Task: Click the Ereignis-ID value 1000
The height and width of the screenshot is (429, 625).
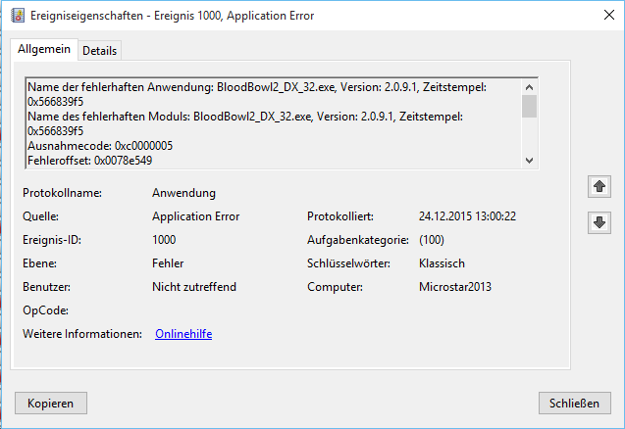Action: pos(165,240)
